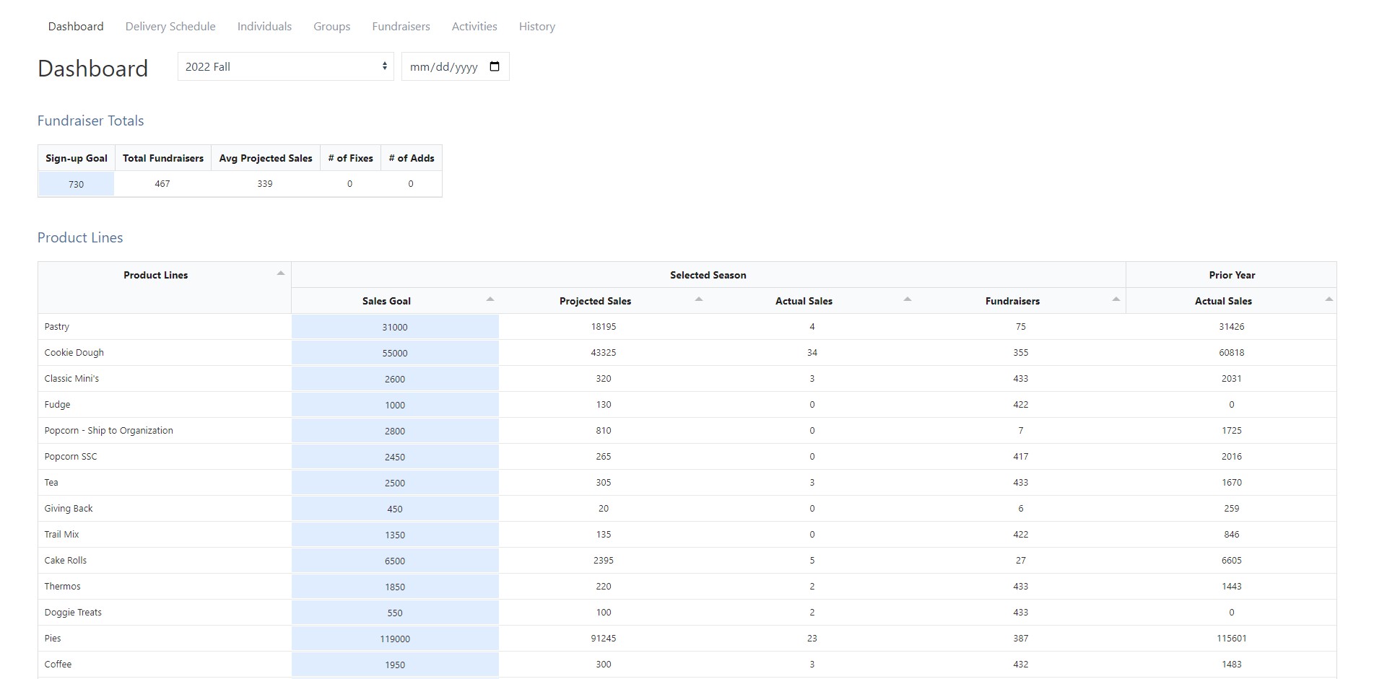Click the Projected Sales header label
1374x679 pixels.
point(595,301)
